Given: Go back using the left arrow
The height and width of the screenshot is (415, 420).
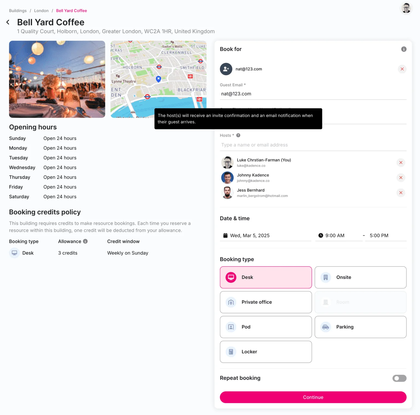Looking at the screenshot, I should 8,22.
